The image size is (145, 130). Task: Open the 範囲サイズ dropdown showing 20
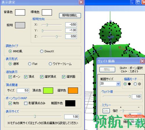(118, 84)
